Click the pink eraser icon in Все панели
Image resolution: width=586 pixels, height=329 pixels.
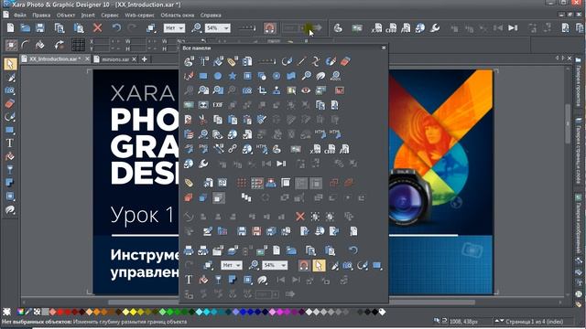tap(346, 61)
